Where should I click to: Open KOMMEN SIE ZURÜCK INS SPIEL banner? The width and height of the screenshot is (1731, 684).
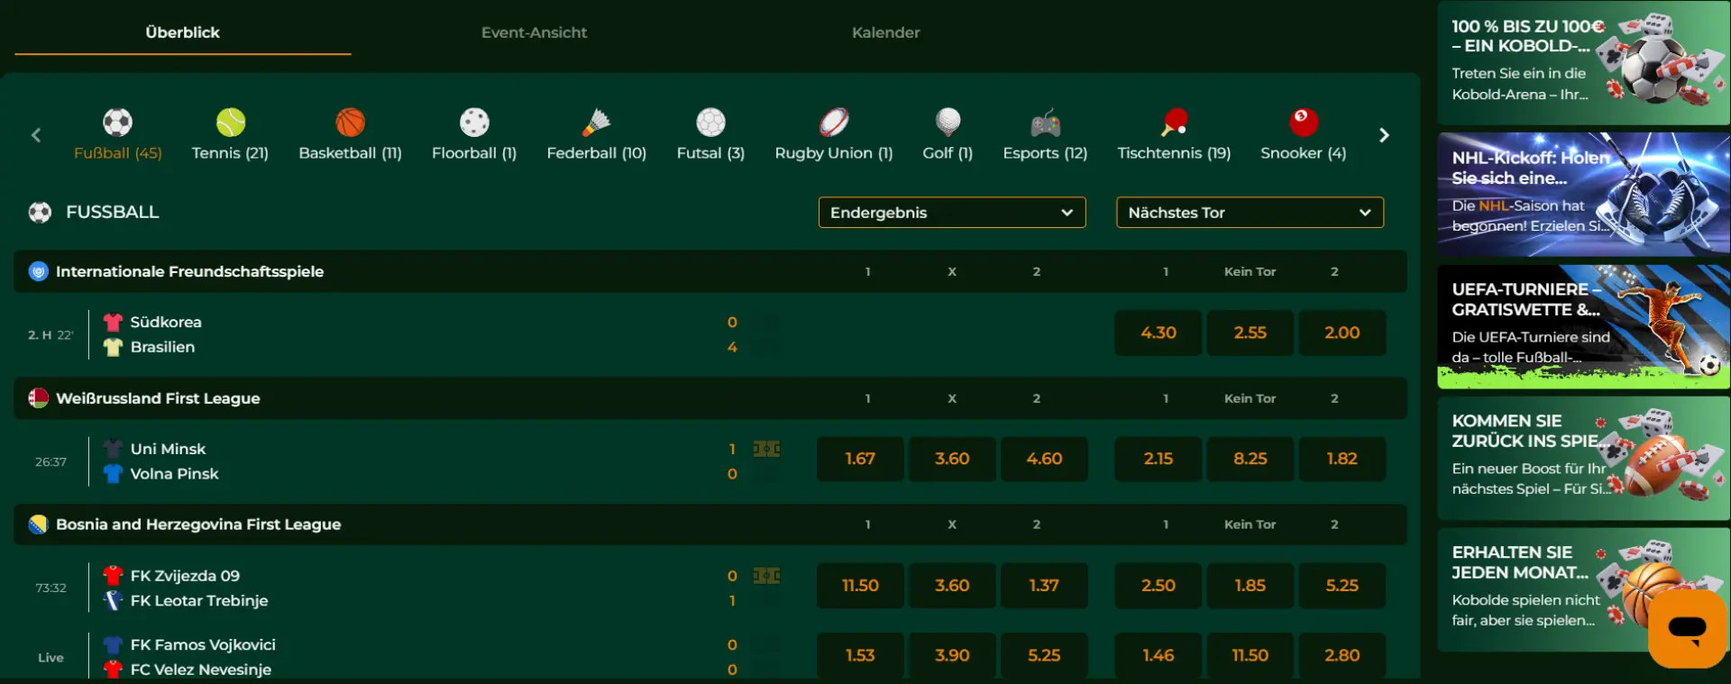(x=1583, y=458)
